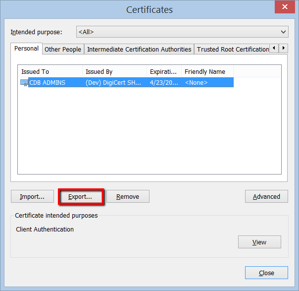Sort by the Issued By column header
This screenshot has width=299, height=291.
point(114,72)
